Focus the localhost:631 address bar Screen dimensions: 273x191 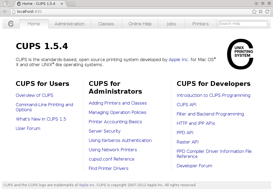[131, 12]
